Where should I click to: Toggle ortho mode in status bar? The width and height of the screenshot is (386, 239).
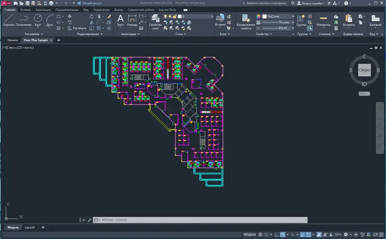276,235
